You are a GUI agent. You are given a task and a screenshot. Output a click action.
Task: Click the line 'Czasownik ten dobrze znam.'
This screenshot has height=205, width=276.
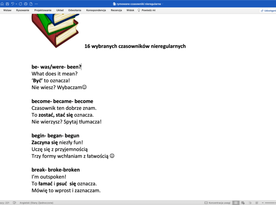pos(64,108)
